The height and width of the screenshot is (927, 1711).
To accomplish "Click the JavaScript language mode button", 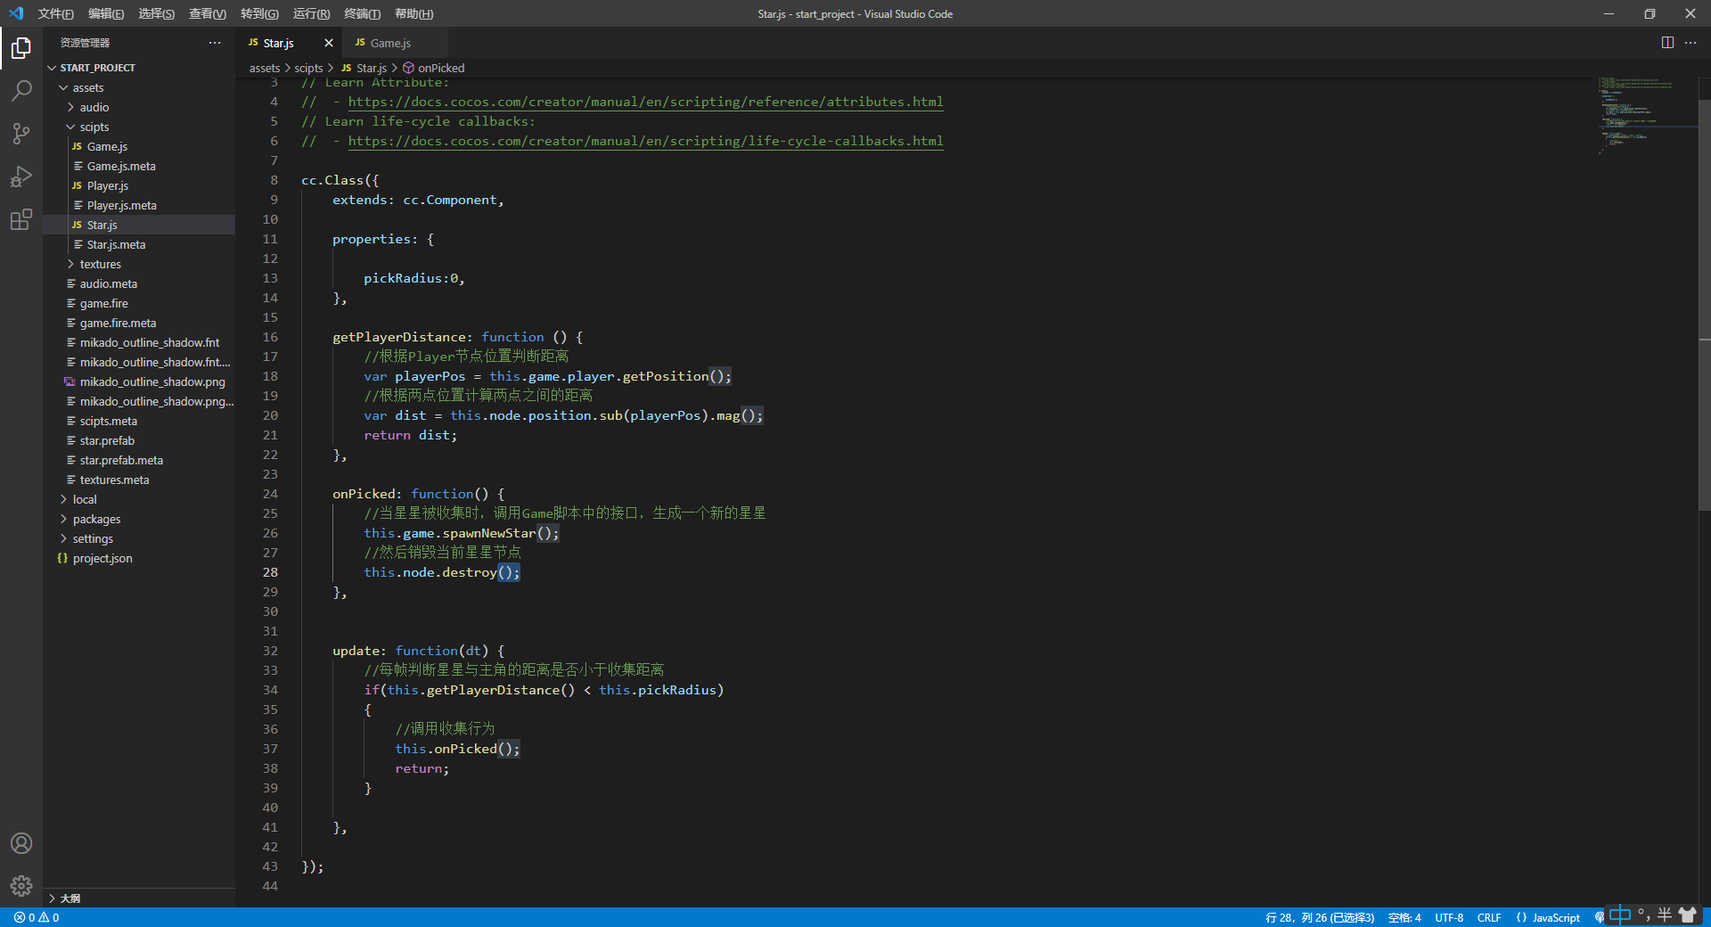I will tap(1555, 917).
